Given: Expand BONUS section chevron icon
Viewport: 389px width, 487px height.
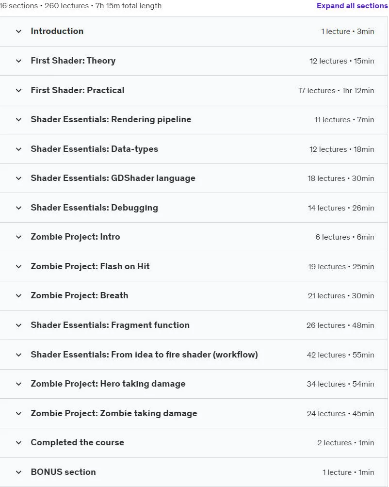Looking at the screenshot, I should pos(18,472).
